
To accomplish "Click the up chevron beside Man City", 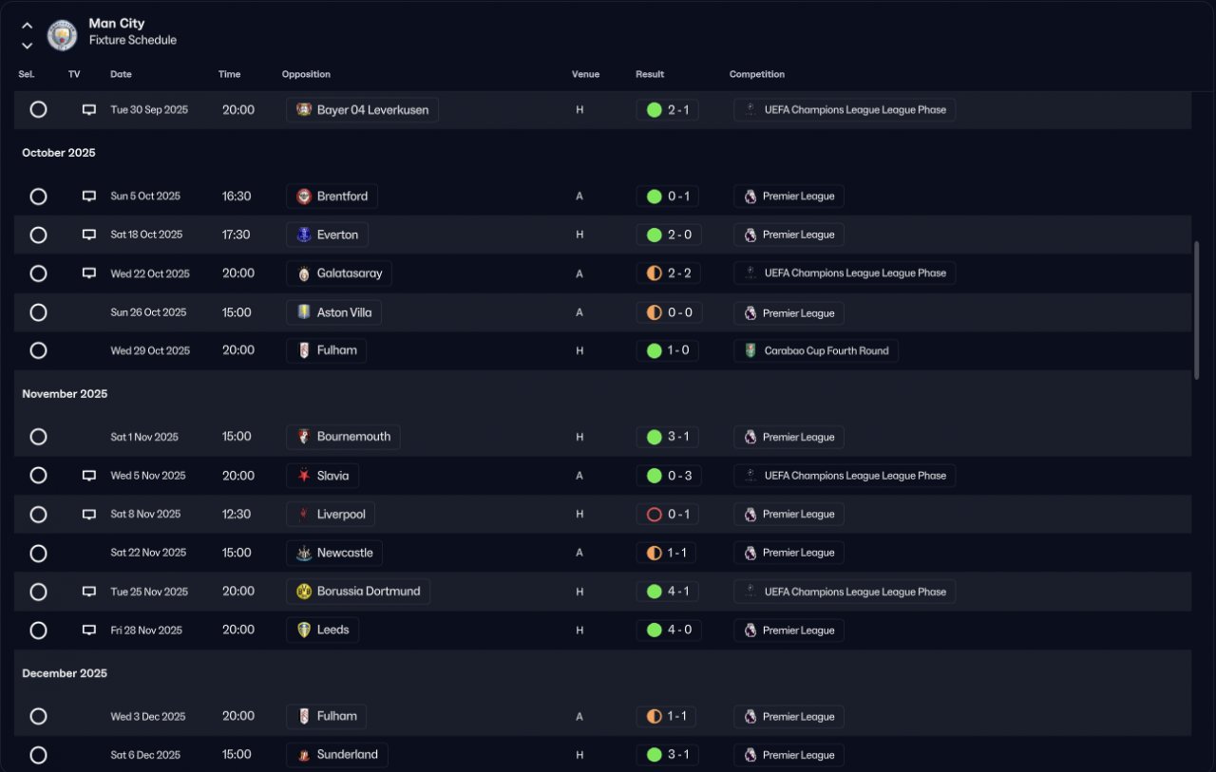I will pos(27,26).
